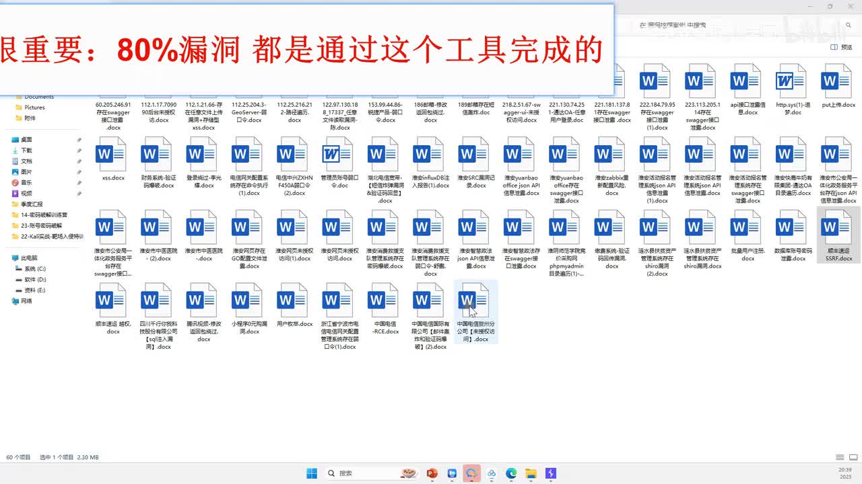Image resolution: width=862 pixels, height=484 pixels.
Task: Open 附件 folder in navigation pane
Action: point(30,118)
